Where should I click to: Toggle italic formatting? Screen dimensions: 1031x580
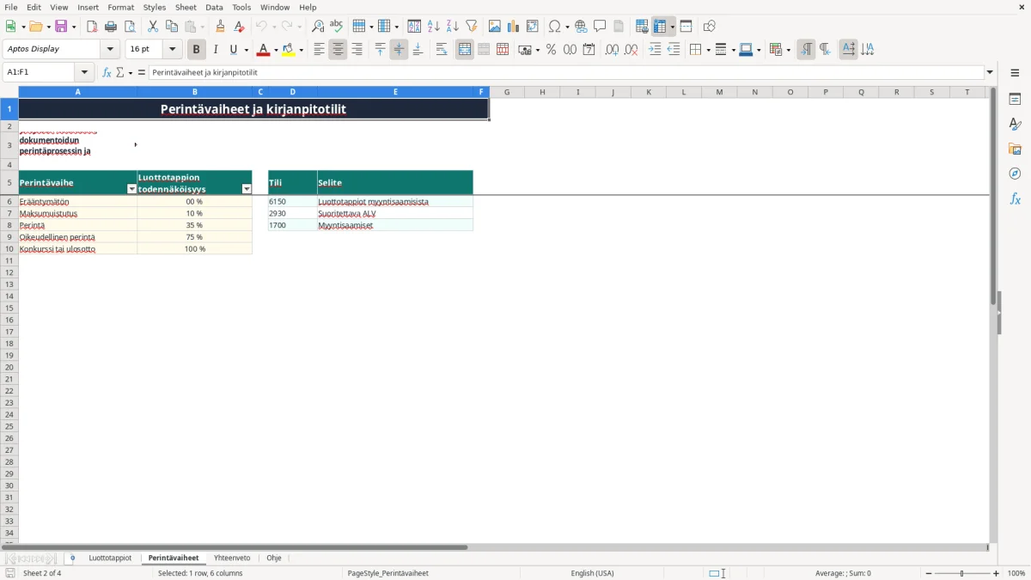[x=216, y=50]
